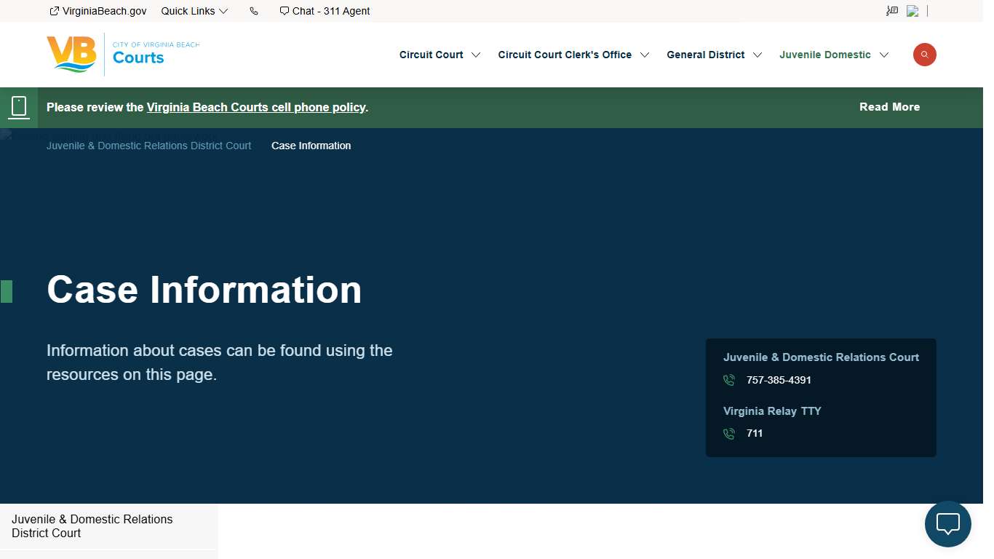The width and height of the screenshot is (994, 559).
Task: Open the floating chat bubble button
Action: coord(947,524)
